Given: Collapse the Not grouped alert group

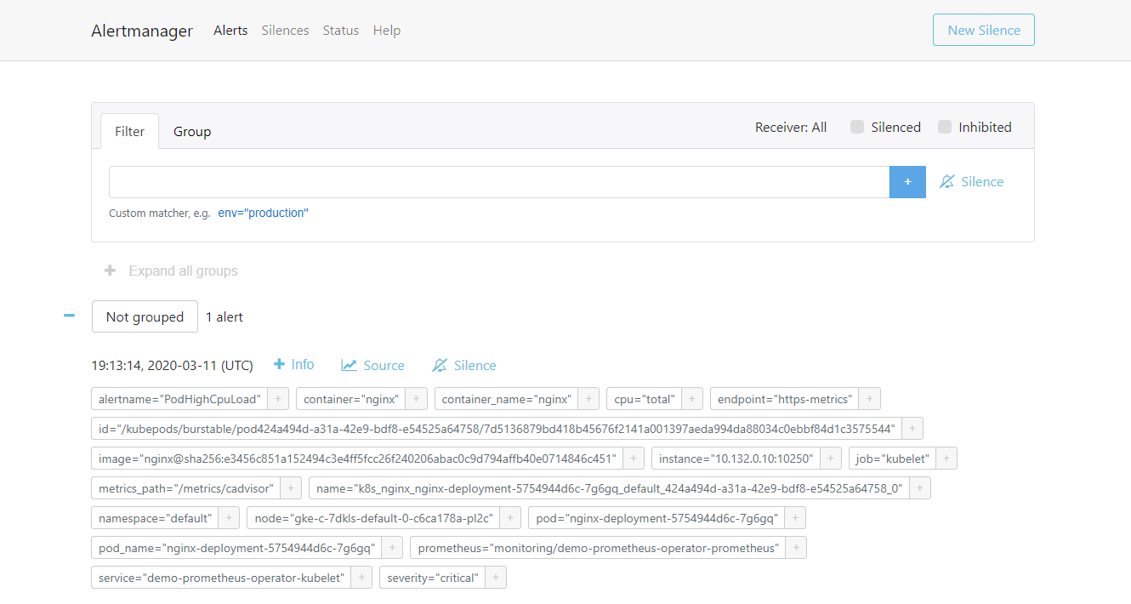Looking at the screenshot, I should pos(70,316).
